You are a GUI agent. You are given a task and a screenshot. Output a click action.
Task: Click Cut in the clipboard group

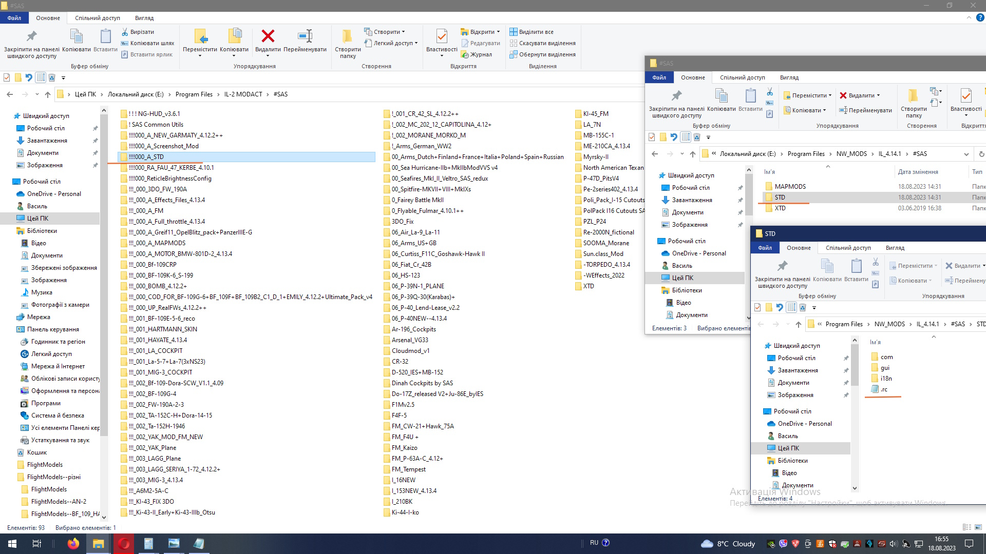click(138, 32)
